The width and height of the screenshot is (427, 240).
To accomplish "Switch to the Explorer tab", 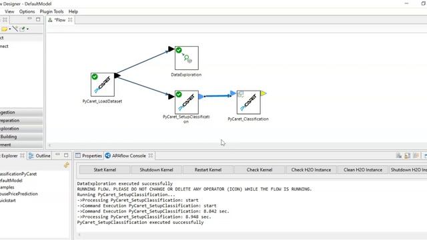I will 9,155.
